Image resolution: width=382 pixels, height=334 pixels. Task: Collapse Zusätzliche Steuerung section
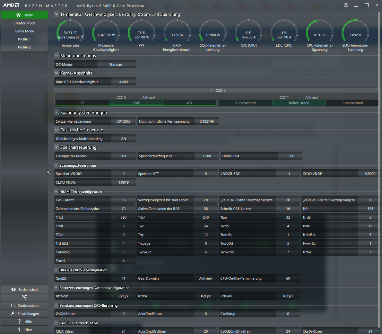[x=56, y=130]
